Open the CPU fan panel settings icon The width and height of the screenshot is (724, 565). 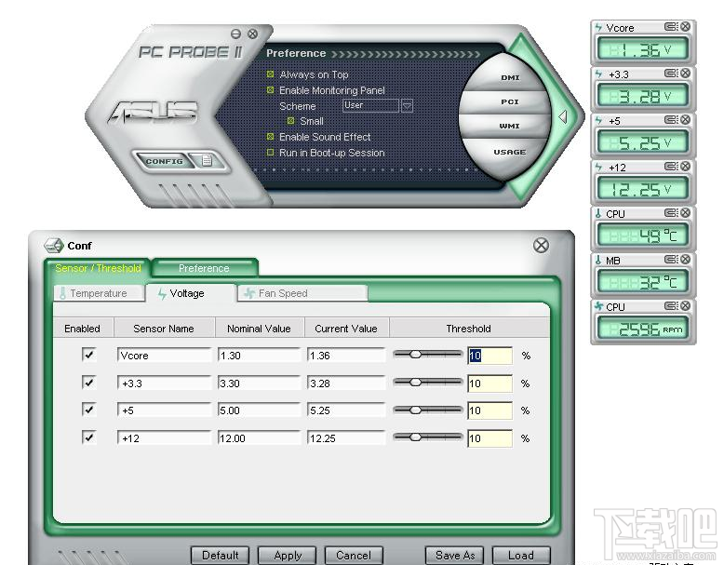(671, 306)
